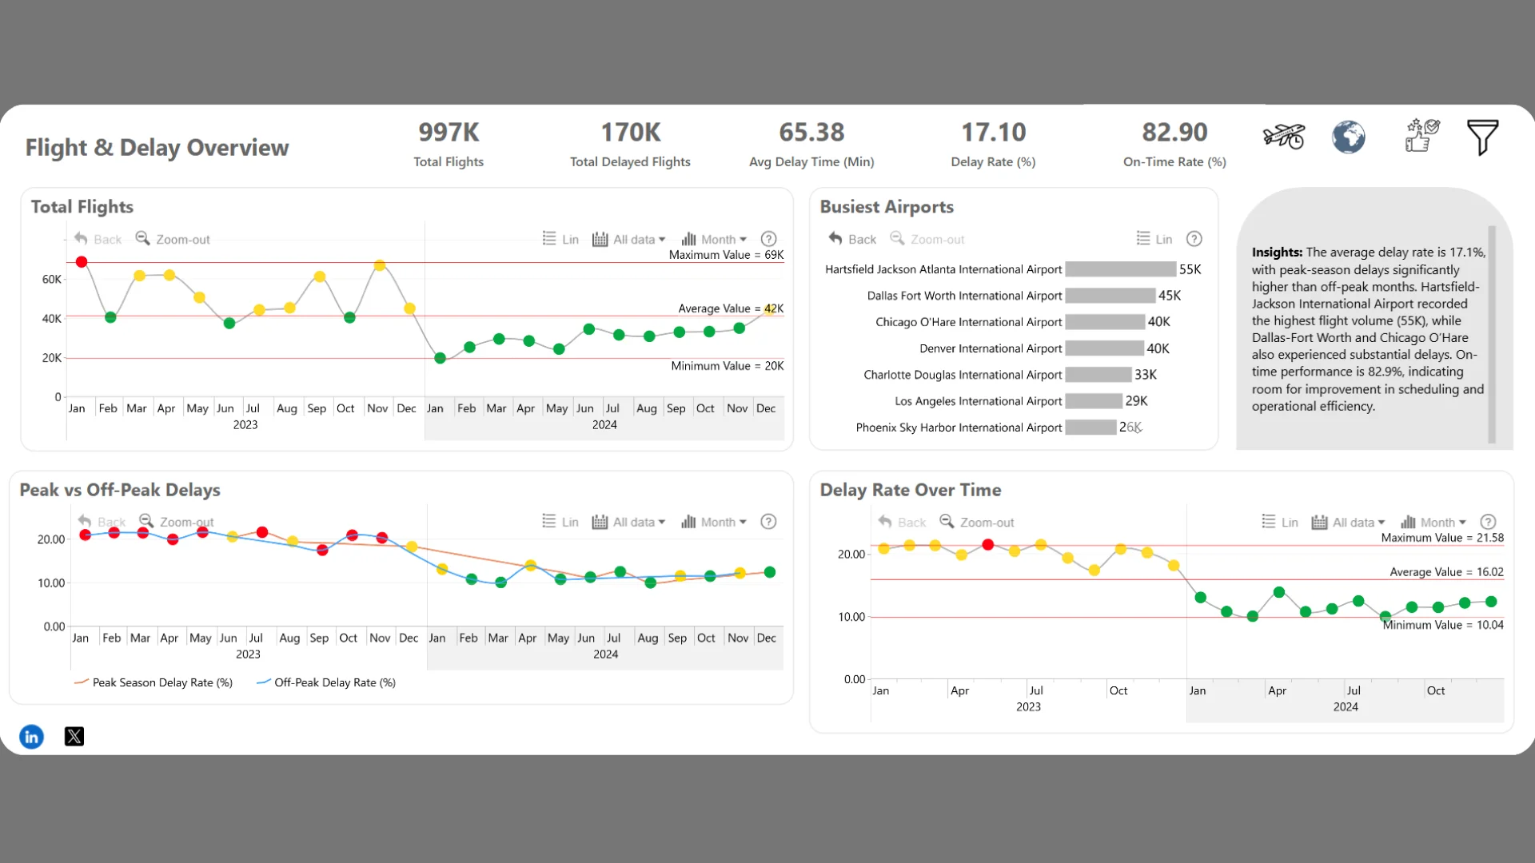Open the LinkedIn profile icon
Screen dimensions: 1535x863
[x=31, y=736]
